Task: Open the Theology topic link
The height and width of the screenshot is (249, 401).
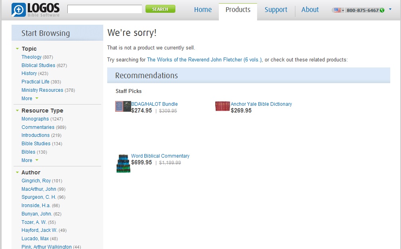Action: tap(31, 57)
